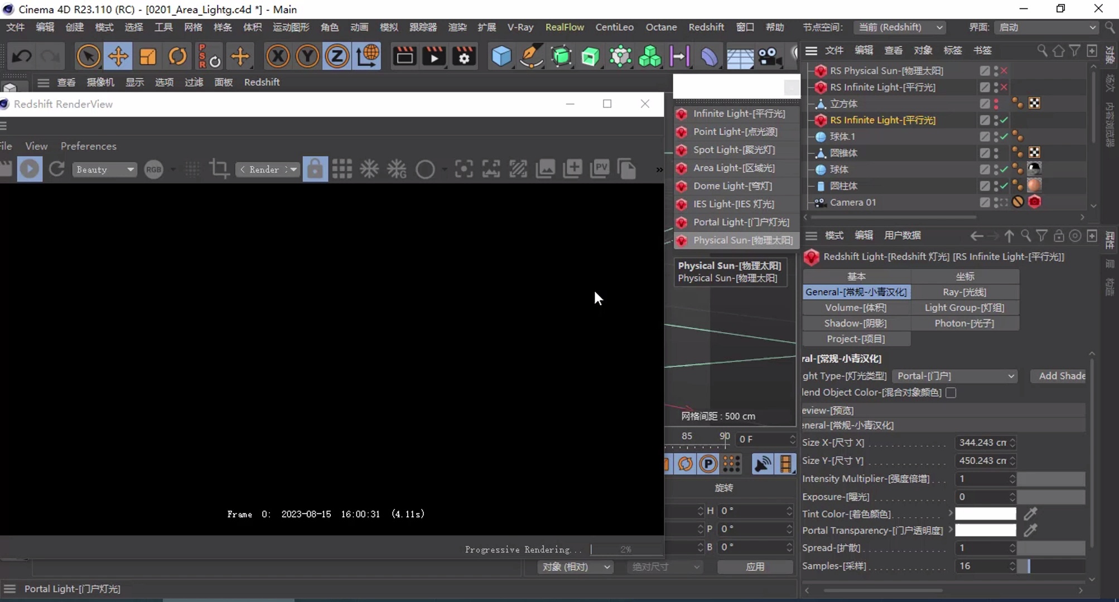Image resolution: width=1119 pixels, height=602 pixels.
Task: Open the Octane menu
Action: (x=661, y=27)
